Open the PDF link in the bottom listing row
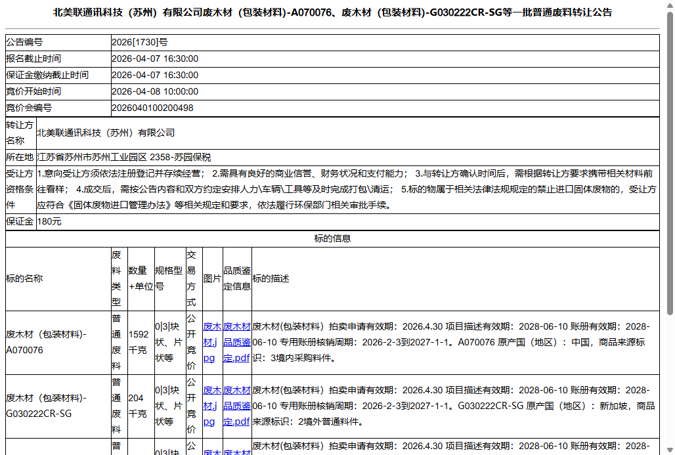This screenshot has height=455, width=675. pyautogui.click(x=236, y=451)
